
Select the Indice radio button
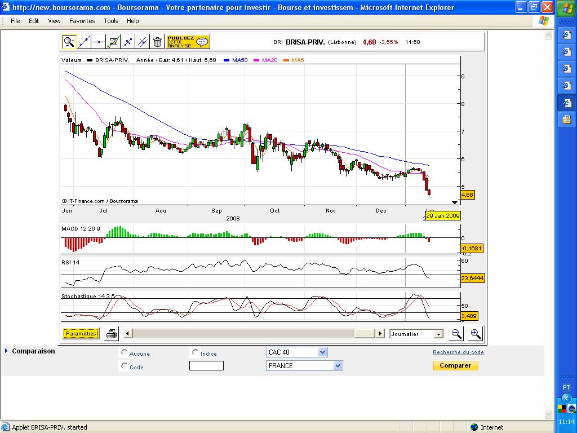coord(195,352)
